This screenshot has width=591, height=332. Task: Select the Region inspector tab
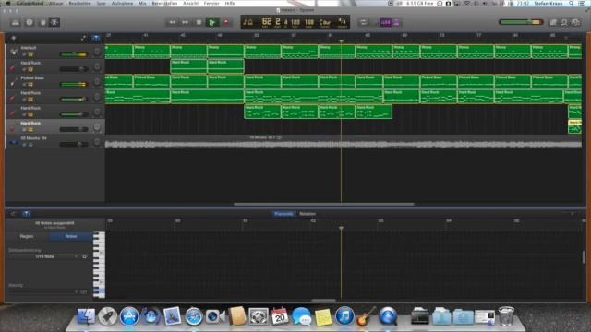tap(27, 236)
